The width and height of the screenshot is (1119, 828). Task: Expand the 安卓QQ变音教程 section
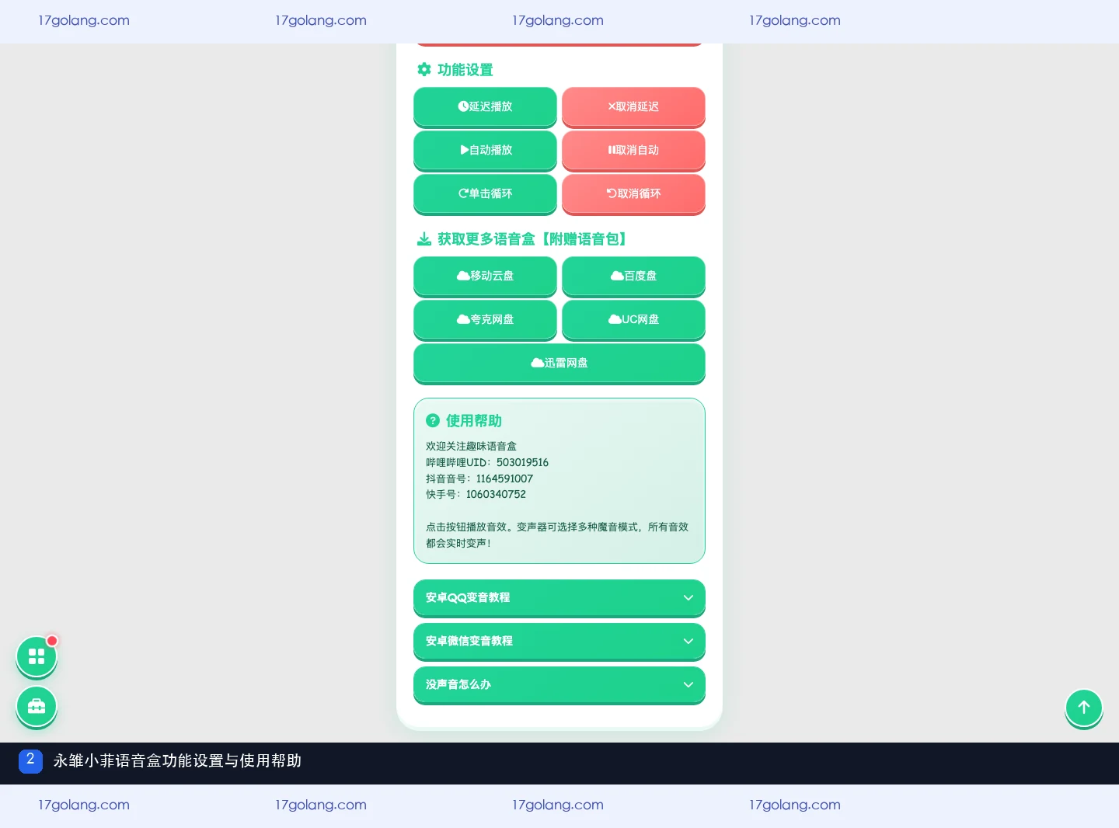559,597
